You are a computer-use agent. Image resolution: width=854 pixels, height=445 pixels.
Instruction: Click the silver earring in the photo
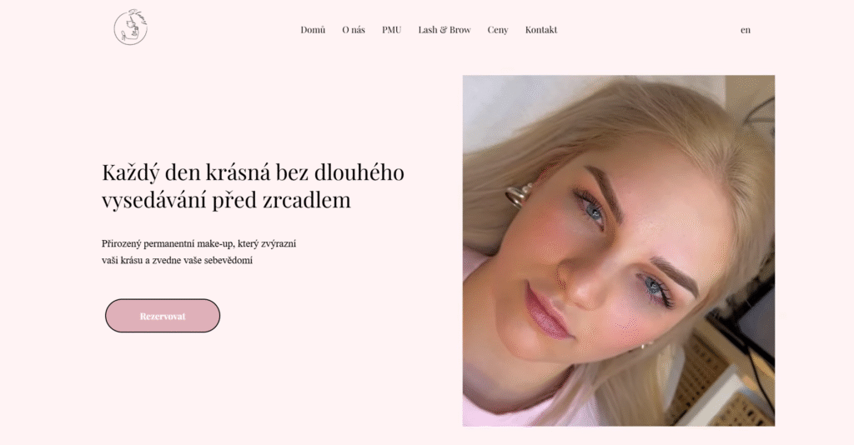click(519, 194)
